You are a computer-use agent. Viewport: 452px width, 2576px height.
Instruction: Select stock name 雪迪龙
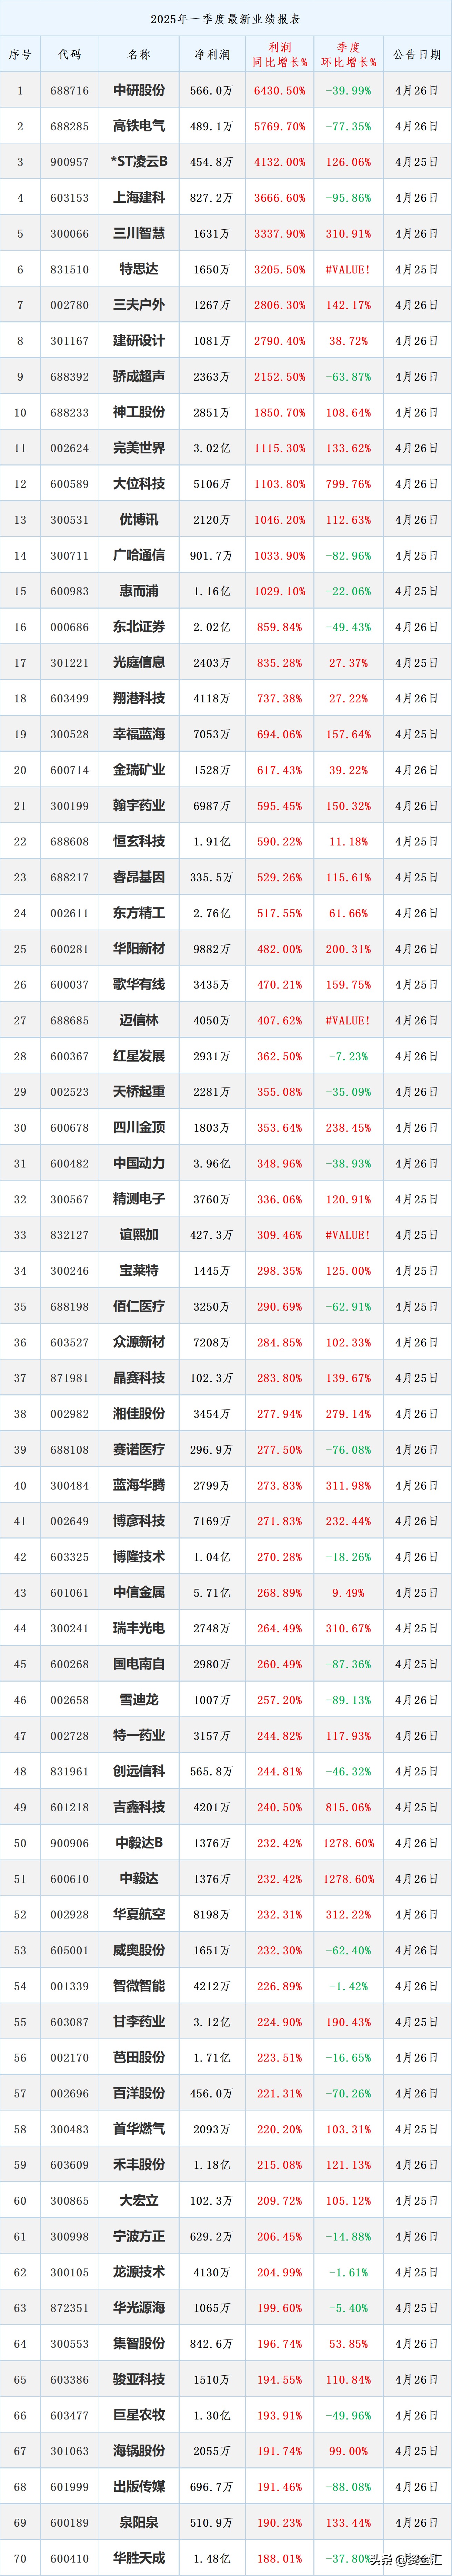[139, 1700]
